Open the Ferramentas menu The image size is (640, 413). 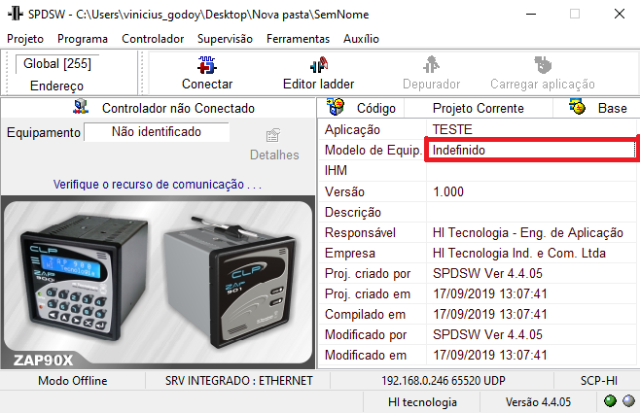coord(298,39)
